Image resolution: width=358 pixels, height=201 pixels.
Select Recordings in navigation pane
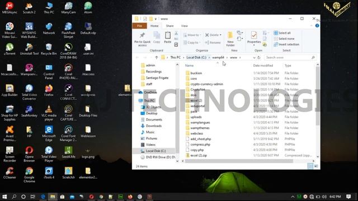[x=154, y=71]
